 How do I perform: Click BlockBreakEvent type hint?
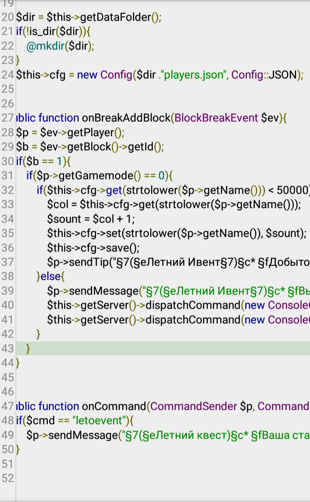(x=216, y=118)
